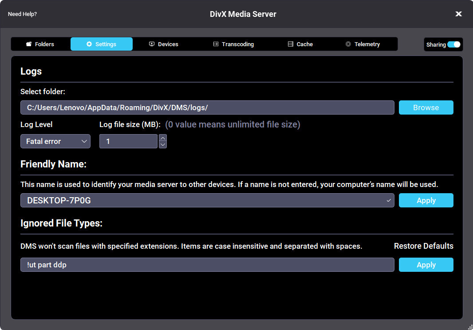Toggle the Sharing switch
Screen dimensions: 473x330
(453, 44)
